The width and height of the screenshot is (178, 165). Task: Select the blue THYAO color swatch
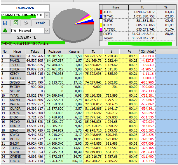click(101, 16)
